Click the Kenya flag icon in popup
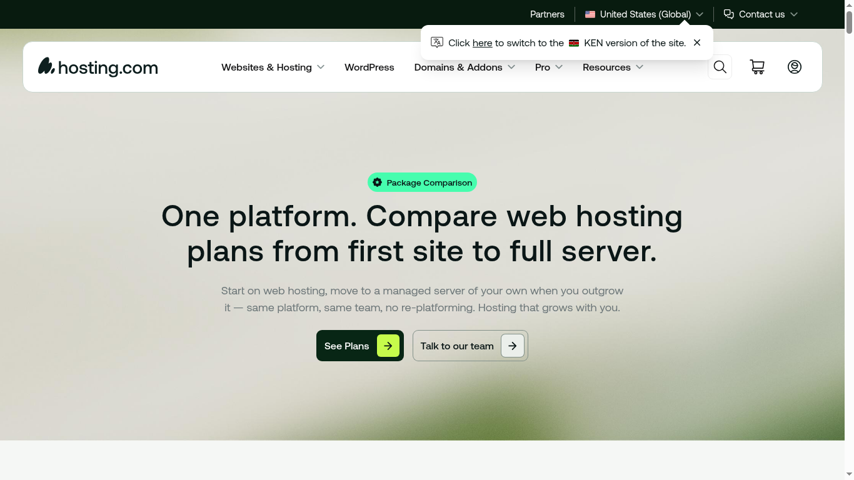The image size is (854, 480). click(574, 43)
